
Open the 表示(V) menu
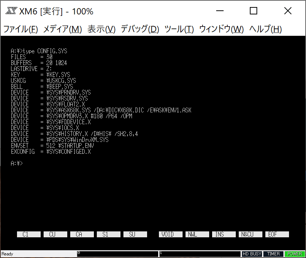tap(102, 29)
